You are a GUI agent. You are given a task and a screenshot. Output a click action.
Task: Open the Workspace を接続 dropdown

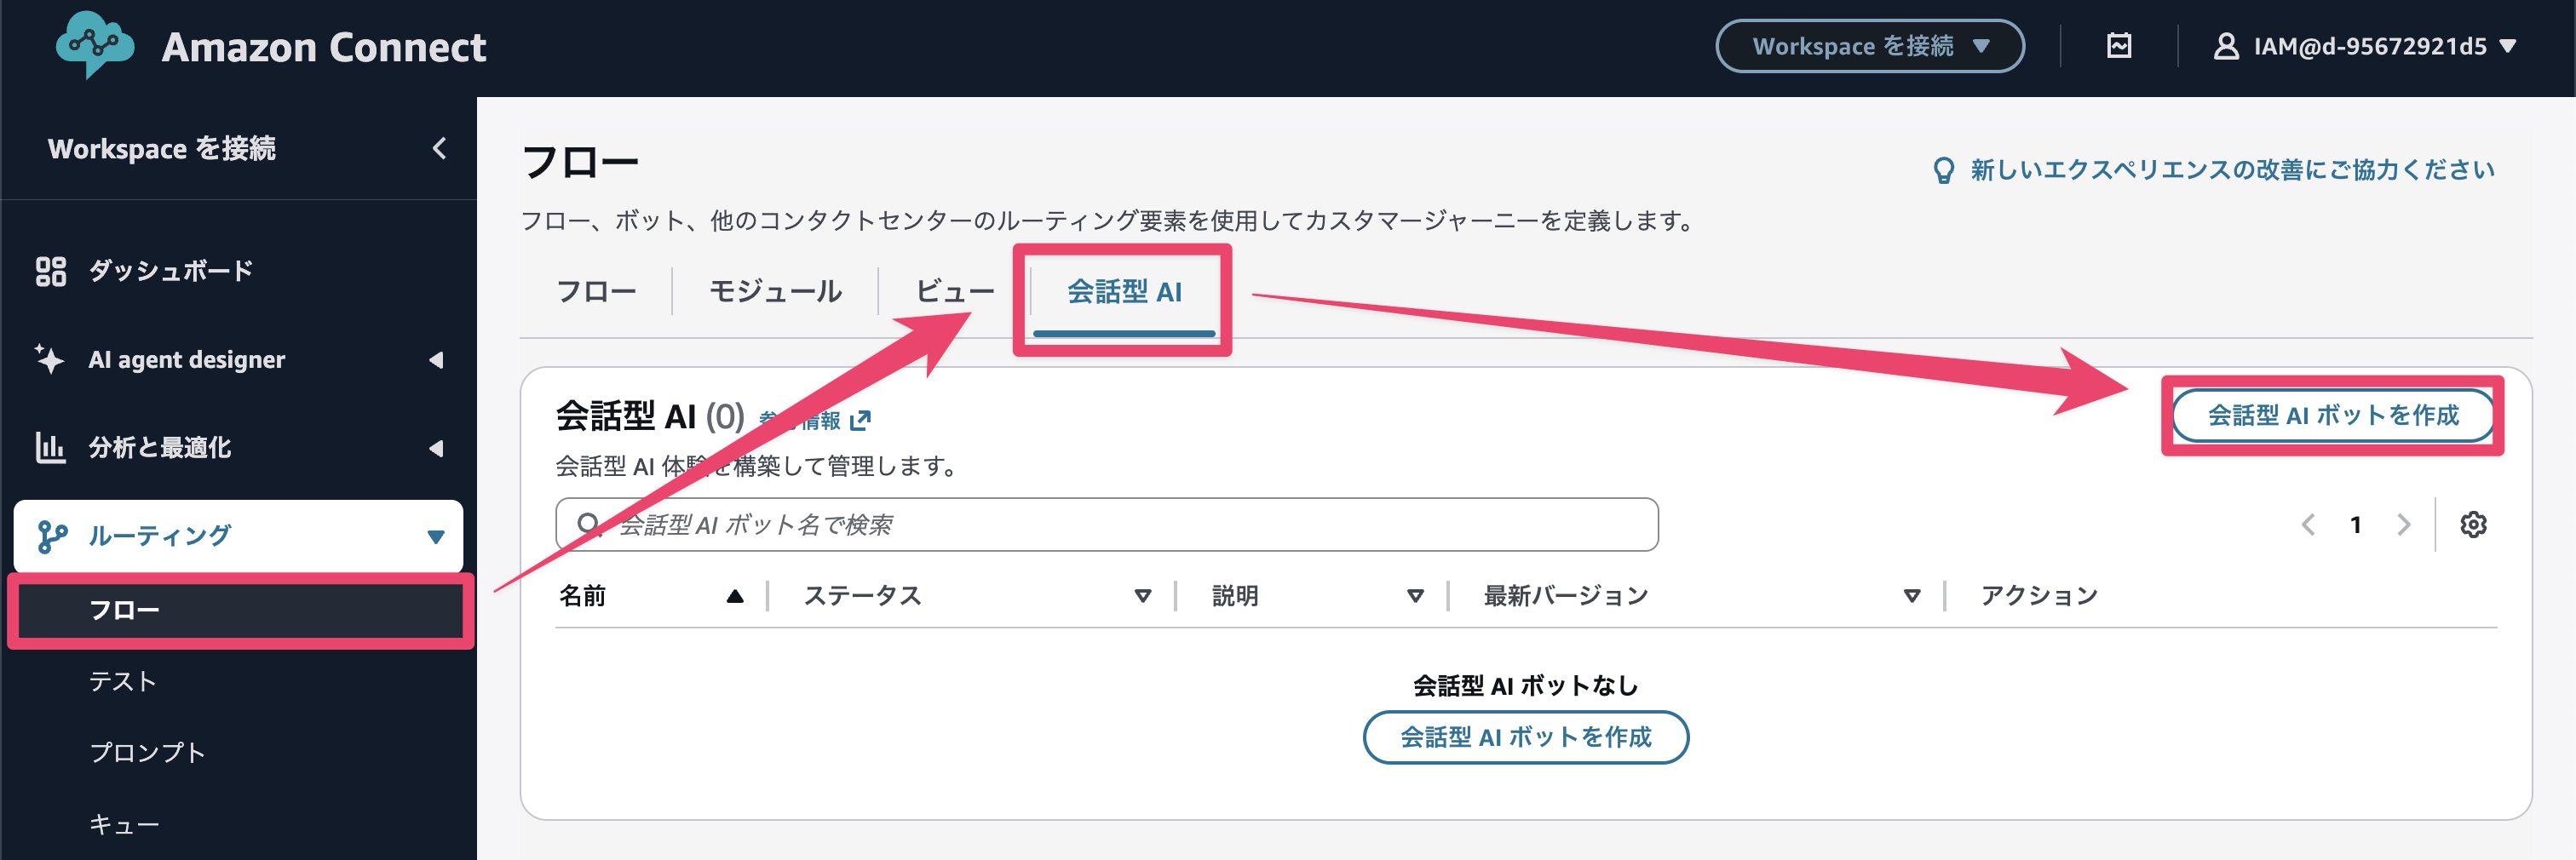point(1869,46)
